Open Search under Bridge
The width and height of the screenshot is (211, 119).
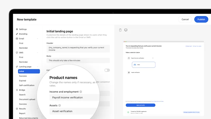tap(22, 95)
